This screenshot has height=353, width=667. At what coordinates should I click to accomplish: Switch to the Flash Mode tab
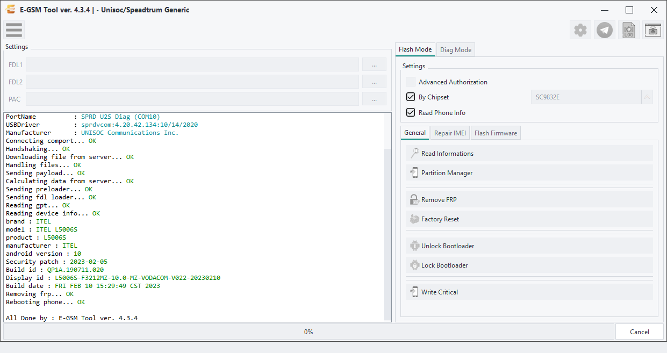[x=415, y=49]
